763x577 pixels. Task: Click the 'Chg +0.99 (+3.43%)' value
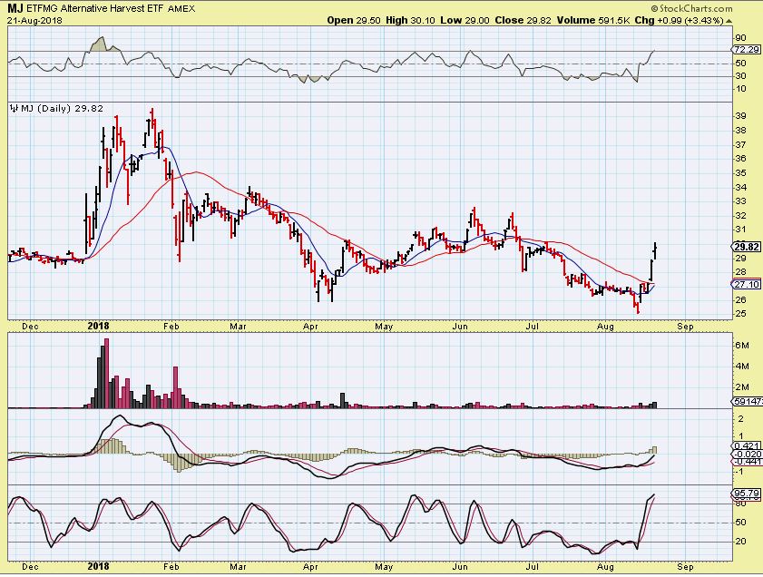680,21
